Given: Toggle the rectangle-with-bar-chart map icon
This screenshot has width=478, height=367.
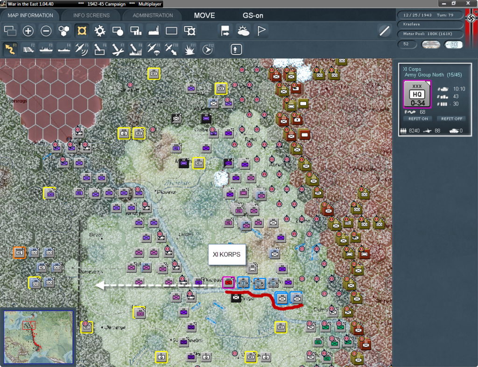Looking at the screenshot, I should pyautogui.click(x=136, y=31).
